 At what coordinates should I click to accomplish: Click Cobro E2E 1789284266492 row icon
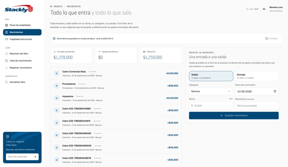57,135
